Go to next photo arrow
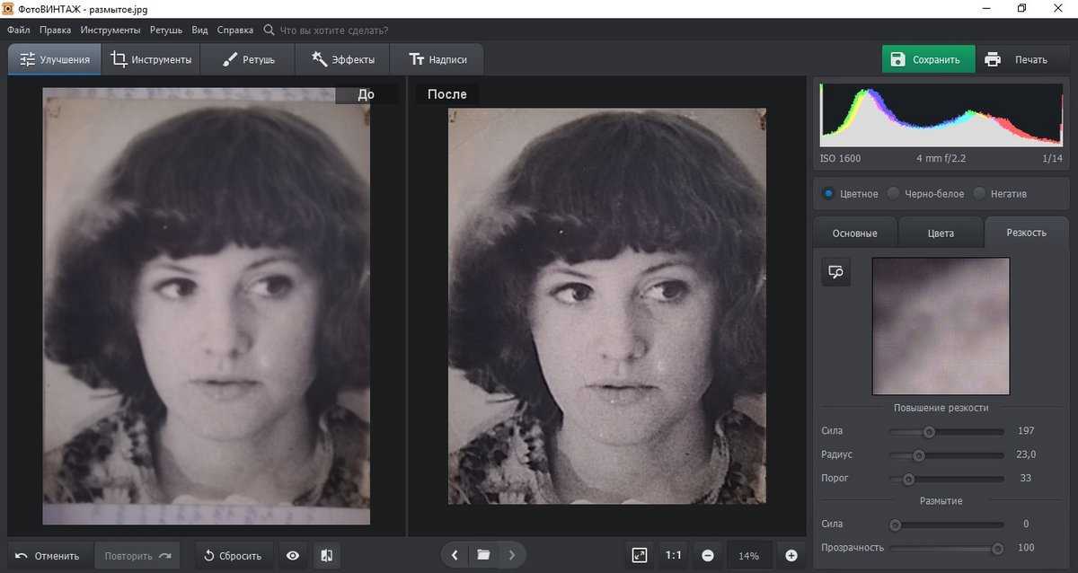This screenshot has height=573, width=1078. (512, 555)
